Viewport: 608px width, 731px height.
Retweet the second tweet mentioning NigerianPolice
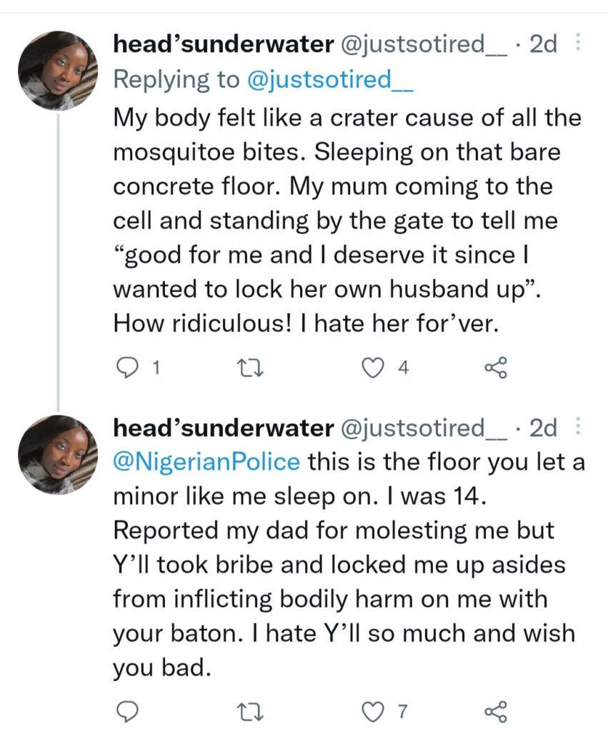(x=245, y=711)
